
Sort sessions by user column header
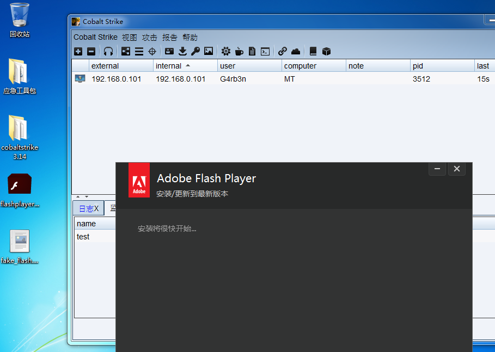click(x=249, y=66)
